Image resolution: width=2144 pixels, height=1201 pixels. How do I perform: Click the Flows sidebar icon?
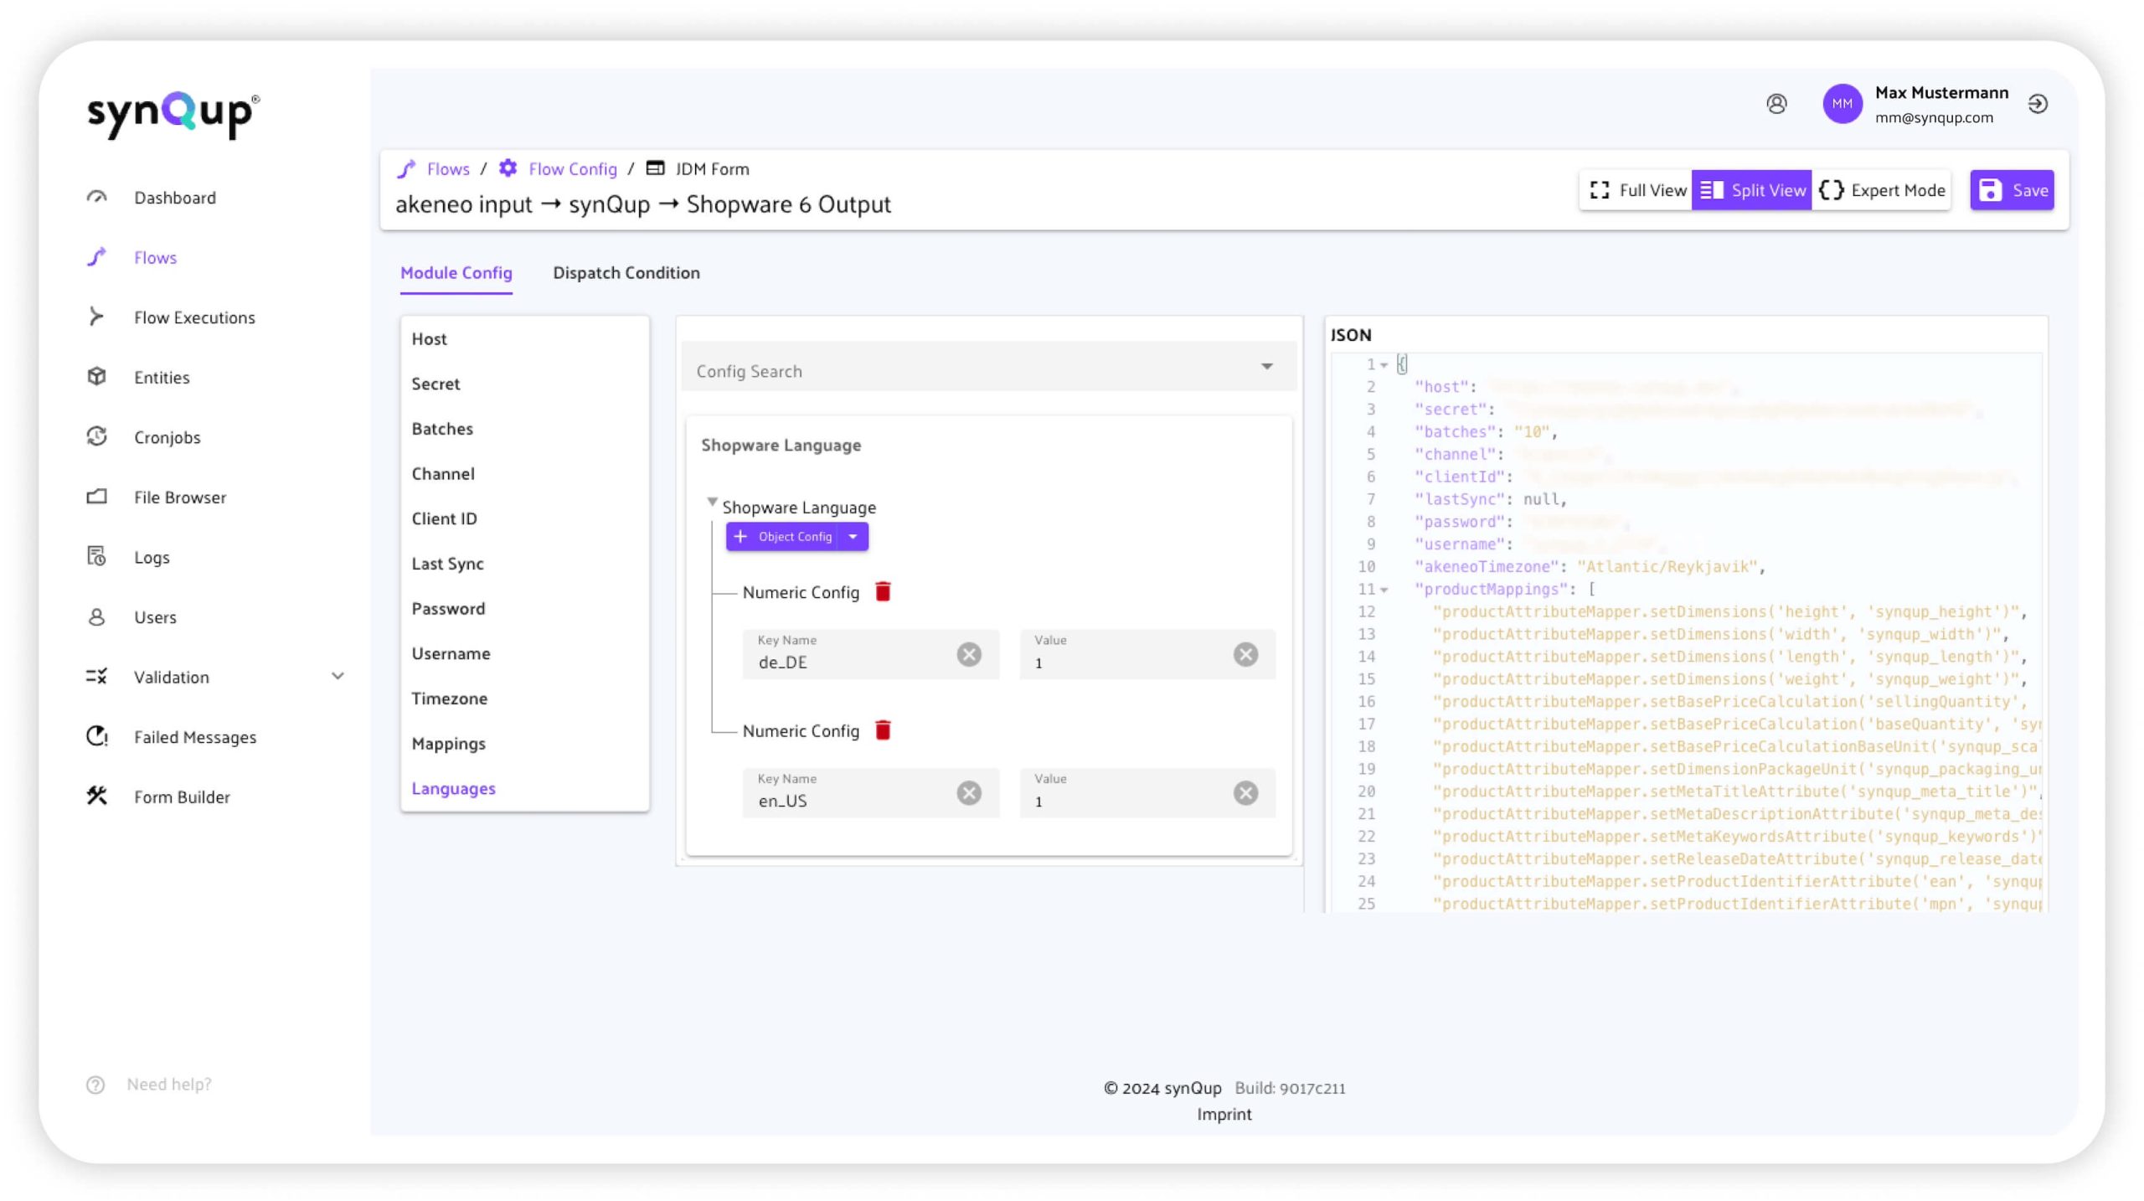click(97, 257)
